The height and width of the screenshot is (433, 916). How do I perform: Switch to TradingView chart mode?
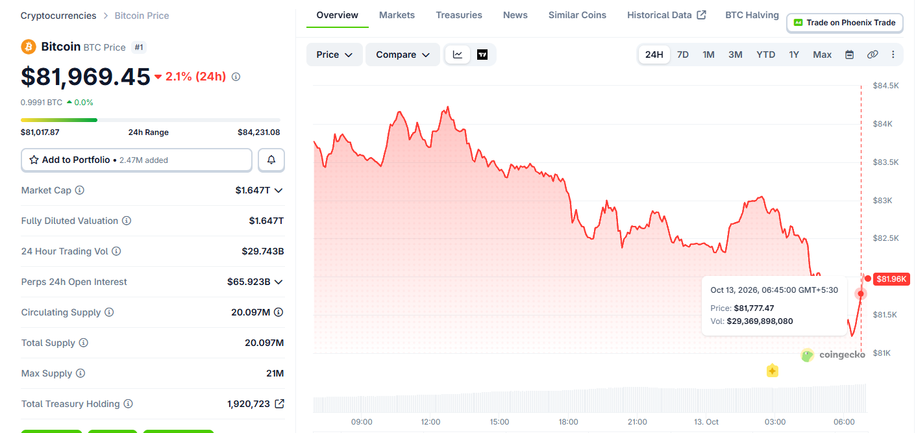[482, 55]
